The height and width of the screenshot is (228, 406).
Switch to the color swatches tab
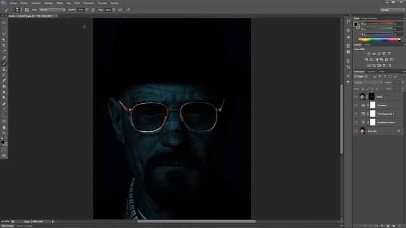pyautogui.click(x=370, y=18)
